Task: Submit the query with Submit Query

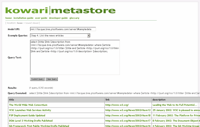Action: pyautogui.click(x=37, y=79)
